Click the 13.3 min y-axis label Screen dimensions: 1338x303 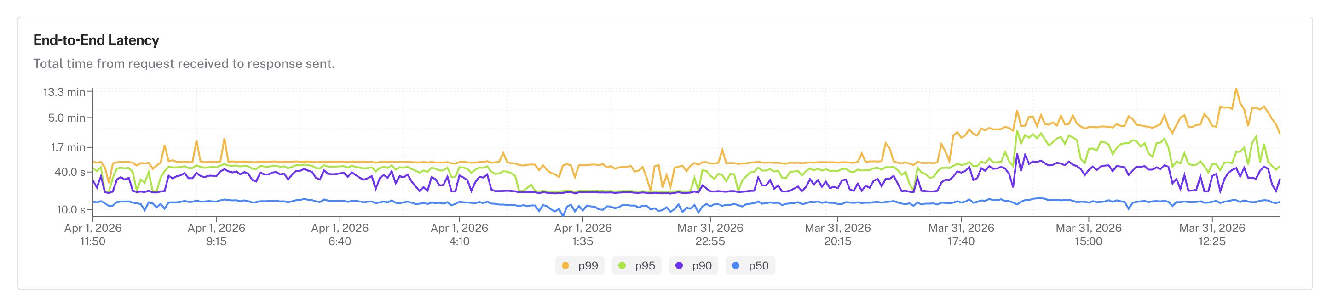tap(64, 92)
